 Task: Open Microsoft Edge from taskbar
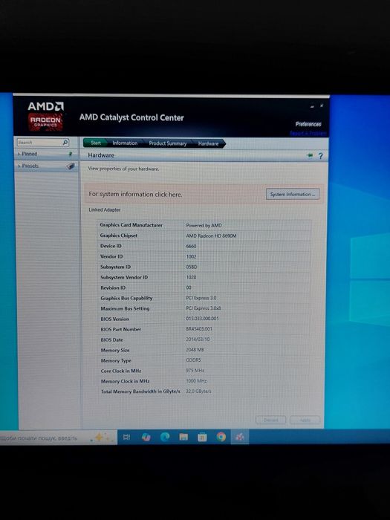pyautogui.click(x=165, y=437)
